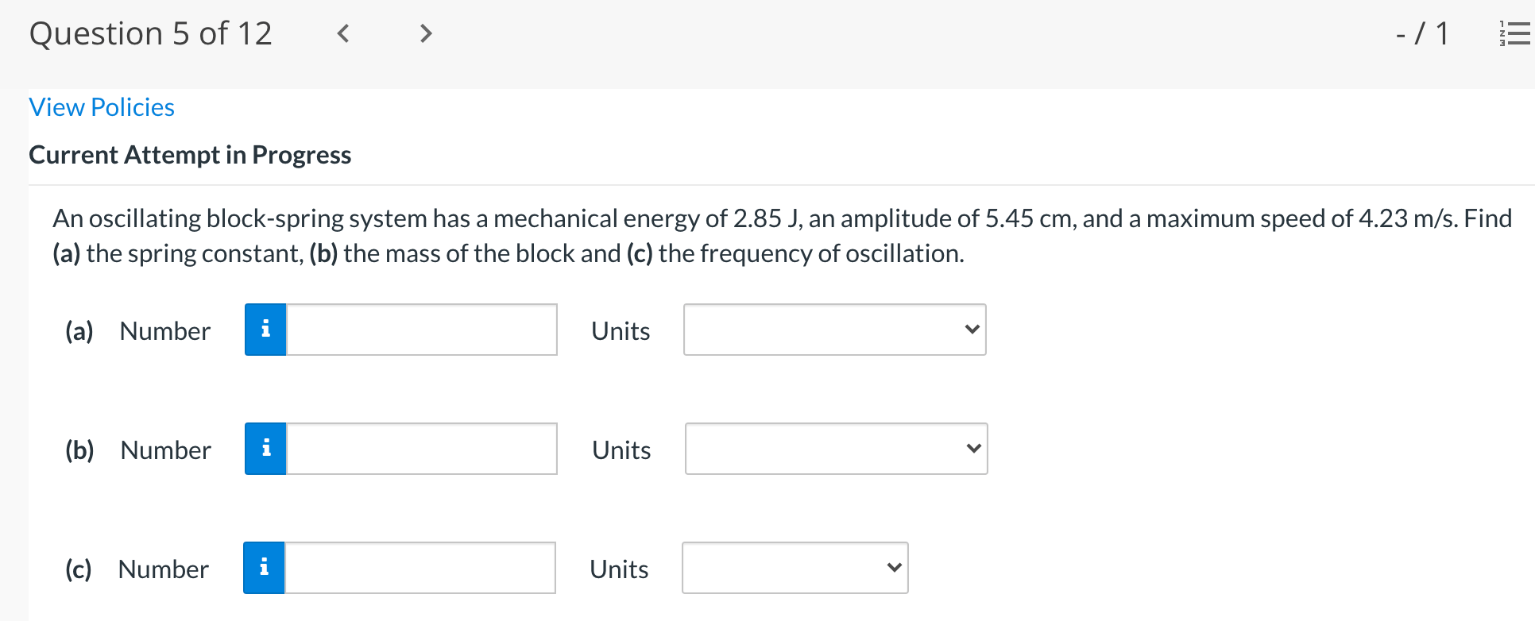Viewport: 1535px width, 621px height.
Task: Open the Units dropdown for part (a)
Action: pos(834,330)
